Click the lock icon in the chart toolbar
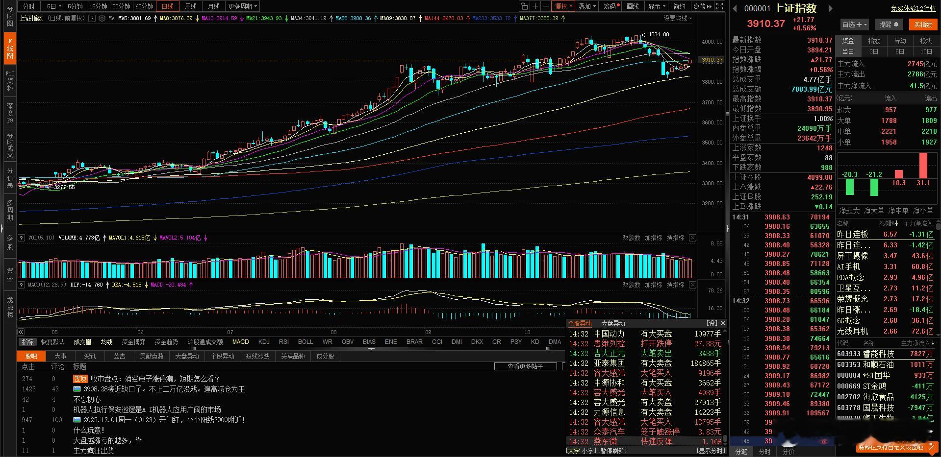Screen dimensions: 941x457 (525, 6)
